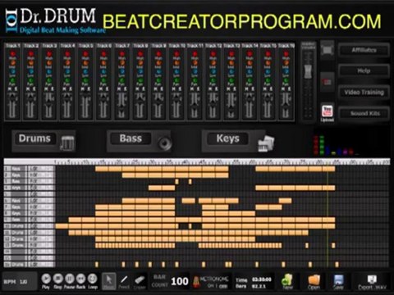The image size is (394, 295).
Task: Click row 9 Bass pattern dropdown
Action: point(41,220)
